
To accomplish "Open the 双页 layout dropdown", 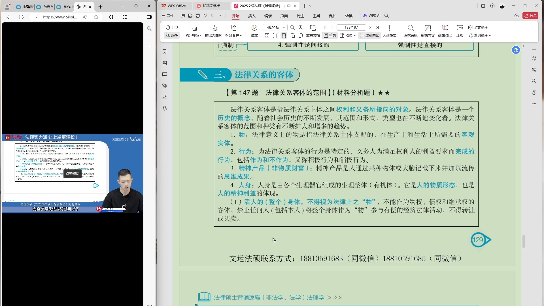I will point(348,35).
